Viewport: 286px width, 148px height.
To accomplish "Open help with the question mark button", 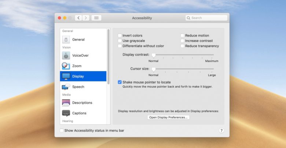I will click(x=221, y=130).
